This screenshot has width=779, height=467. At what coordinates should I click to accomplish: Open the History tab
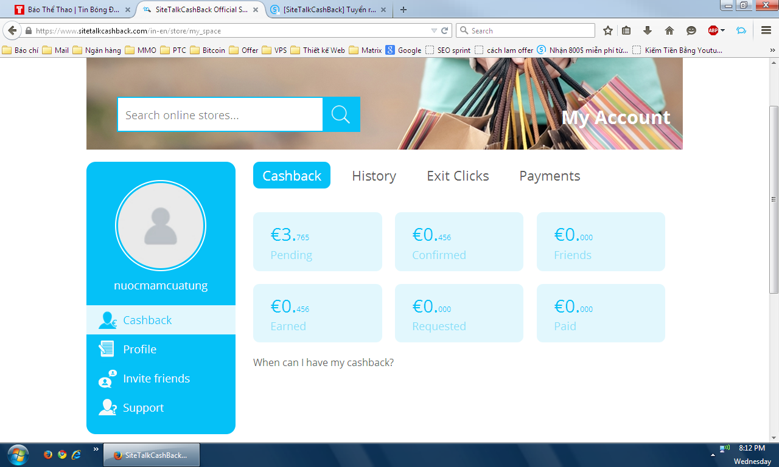click(374, 176)
